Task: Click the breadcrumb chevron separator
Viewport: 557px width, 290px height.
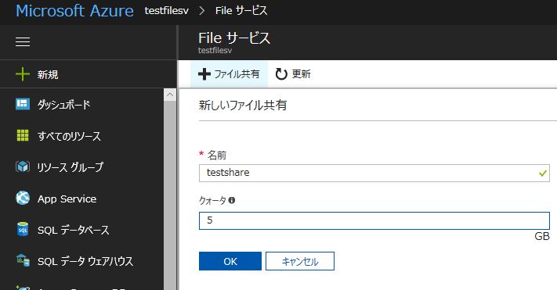Action: click(x=202, y=11)
